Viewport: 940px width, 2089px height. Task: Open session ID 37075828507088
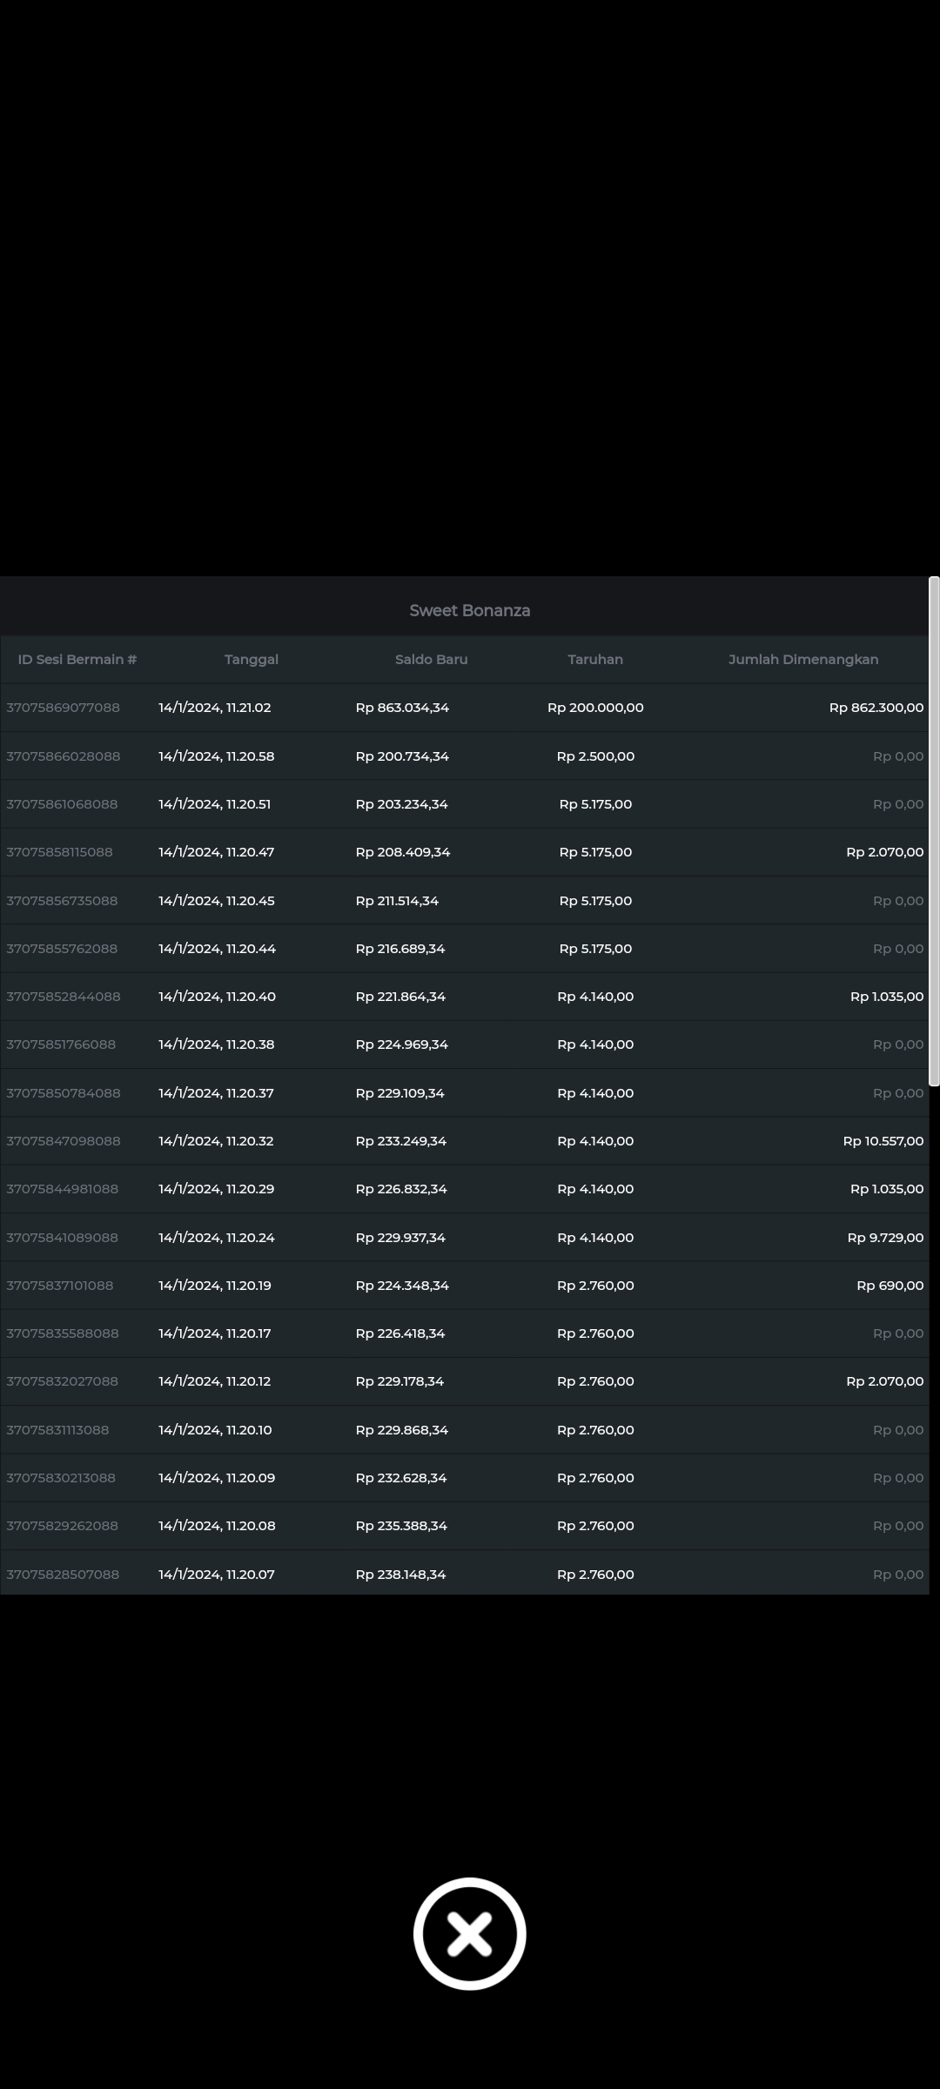63,1575
